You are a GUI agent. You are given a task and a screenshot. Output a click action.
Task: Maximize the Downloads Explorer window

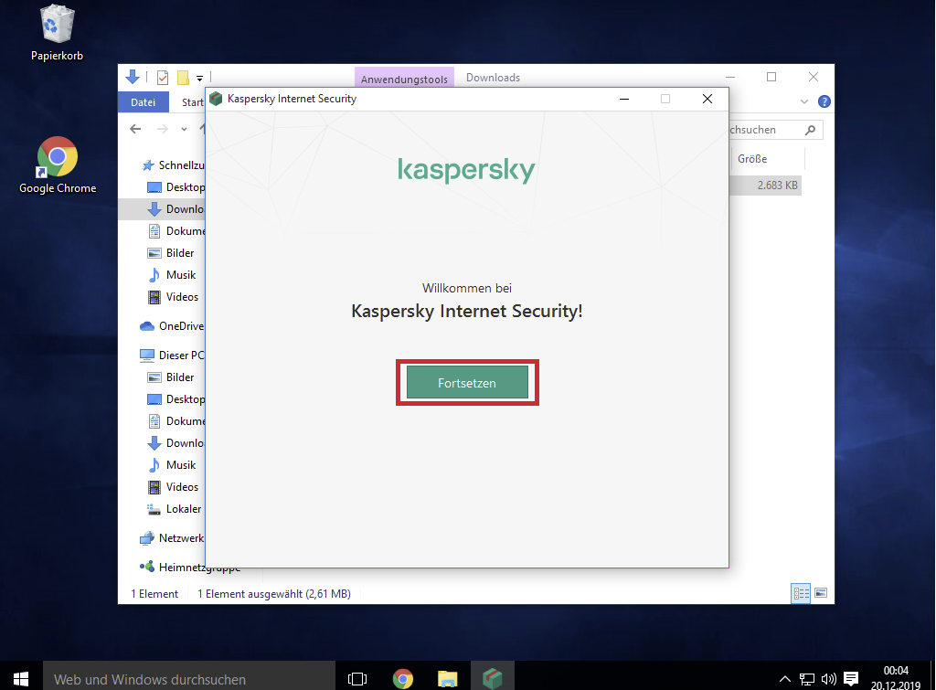771,77
